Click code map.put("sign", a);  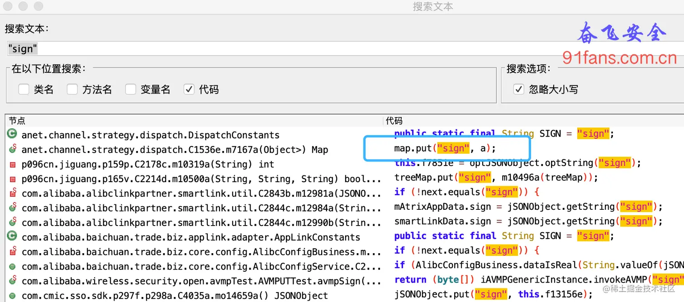[x=445, y=148]
